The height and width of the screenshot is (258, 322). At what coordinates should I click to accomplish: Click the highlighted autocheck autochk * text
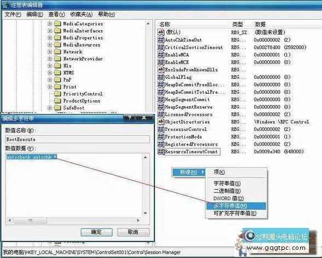32,157
